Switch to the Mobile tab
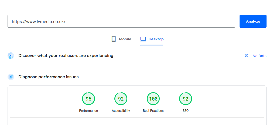Viewport: 273px width, 125px height. pos(121,39)
